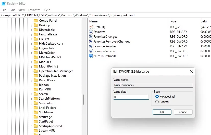Expand the FileExts key

(x=31, y=39)
